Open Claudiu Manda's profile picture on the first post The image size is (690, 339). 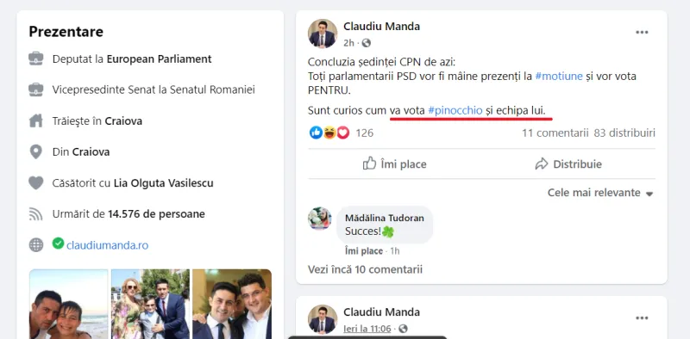(x=323, y=34)
